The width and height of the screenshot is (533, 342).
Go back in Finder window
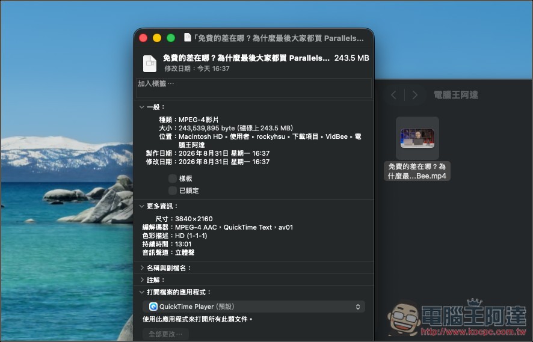pyautogui.click(x=393, y=95)
